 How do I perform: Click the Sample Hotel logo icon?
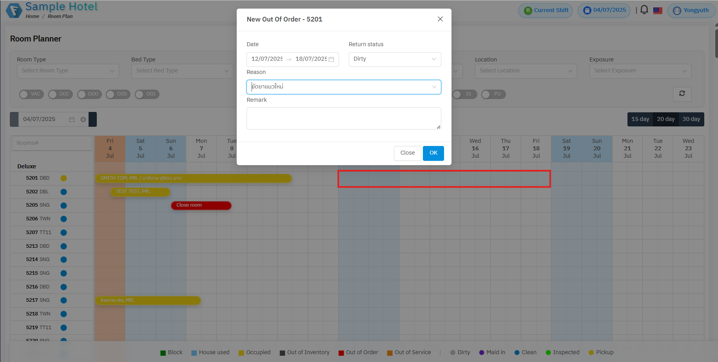coord(14,11)
